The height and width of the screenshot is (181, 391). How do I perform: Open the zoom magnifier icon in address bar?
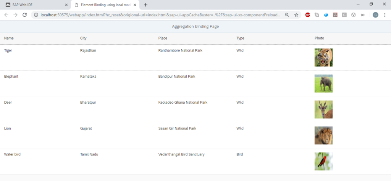click(287, 15)
